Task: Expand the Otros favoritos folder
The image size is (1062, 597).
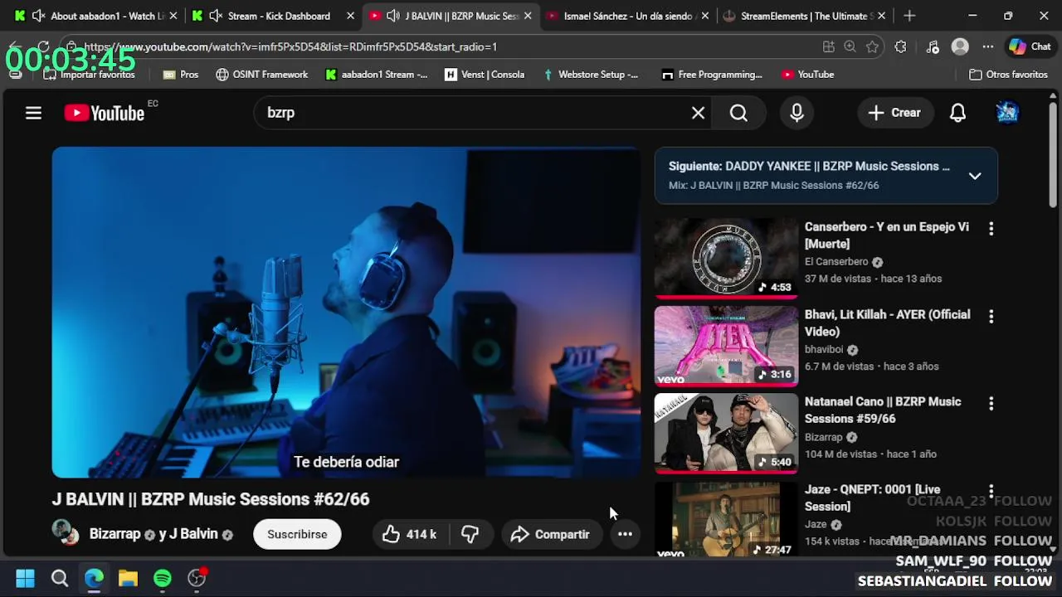Action: pos(1008,75)
